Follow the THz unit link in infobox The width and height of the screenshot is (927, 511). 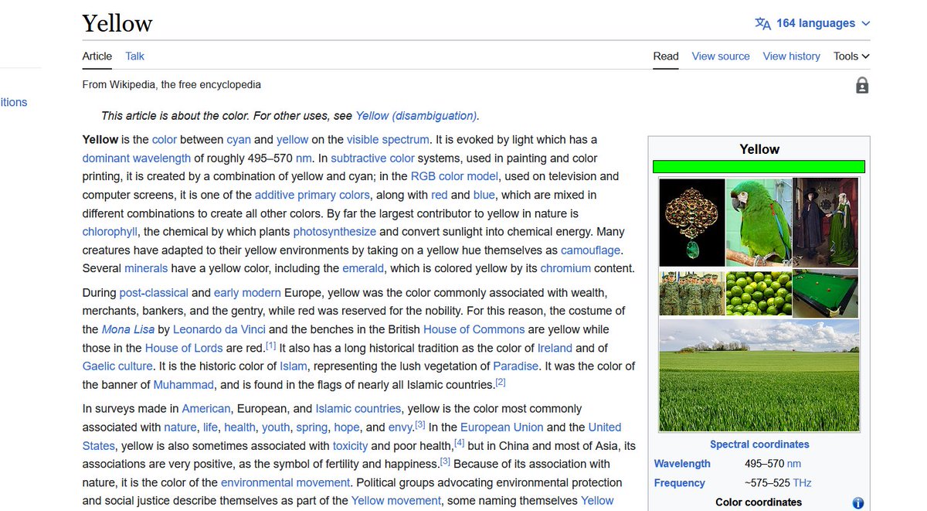(x=800, y=483)
